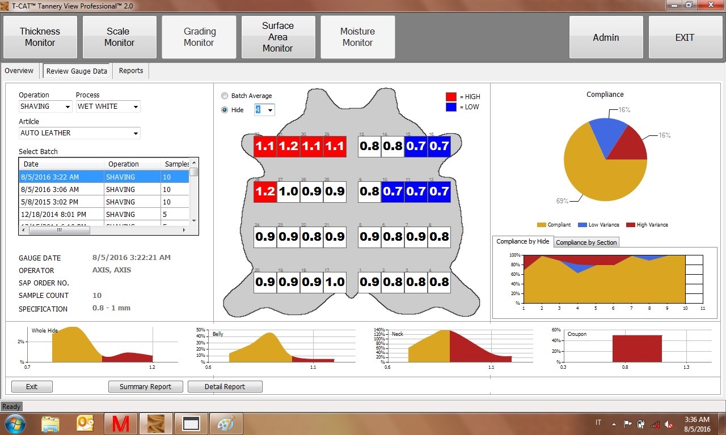This screenshot has width=726, height=435.
Task: Open Paint palette icon in taskbar
Action: coord(226,424)
